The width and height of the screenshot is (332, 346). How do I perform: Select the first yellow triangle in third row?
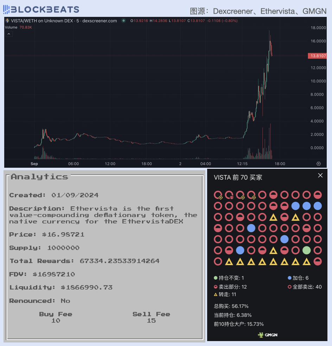(273, 217)
